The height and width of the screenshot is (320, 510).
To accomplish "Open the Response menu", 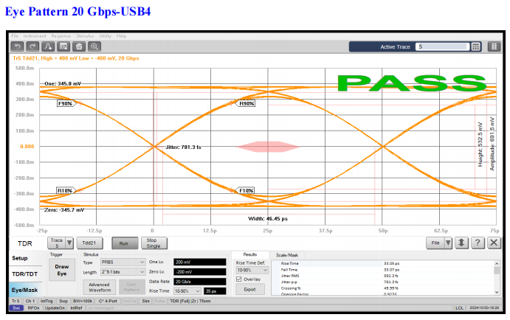I will (x=61, y=36).
